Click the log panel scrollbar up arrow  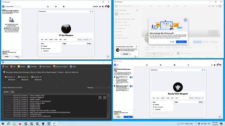pos(108,96)
